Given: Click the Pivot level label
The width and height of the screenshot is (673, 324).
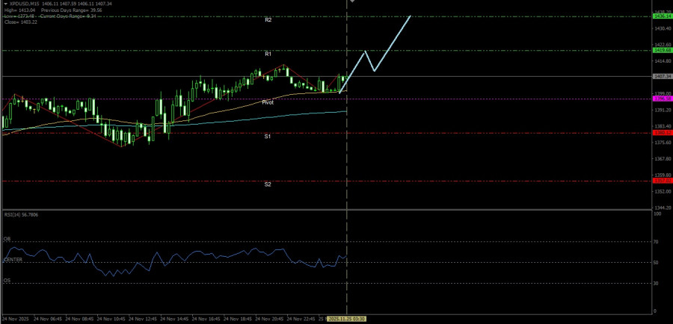Looking at the screenshot, I should pyautogui.click(x=268, y=102).
